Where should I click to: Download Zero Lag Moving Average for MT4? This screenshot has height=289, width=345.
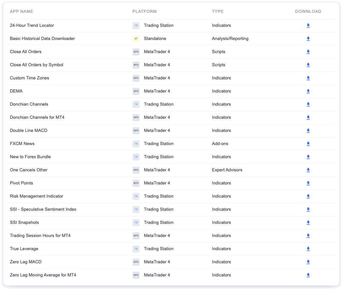[308, 275]
